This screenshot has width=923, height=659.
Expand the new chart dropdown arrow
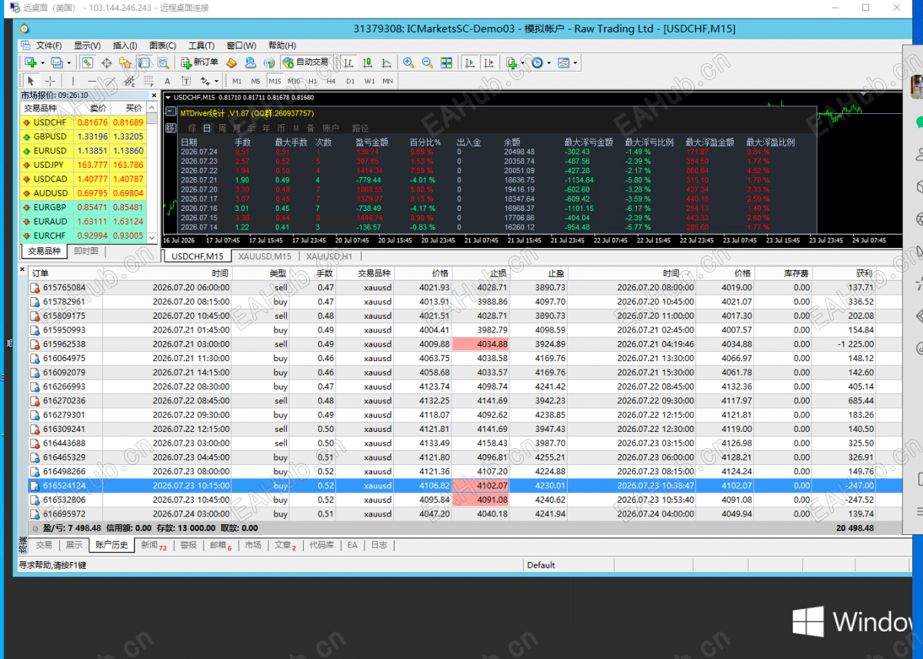coord(43,63)
